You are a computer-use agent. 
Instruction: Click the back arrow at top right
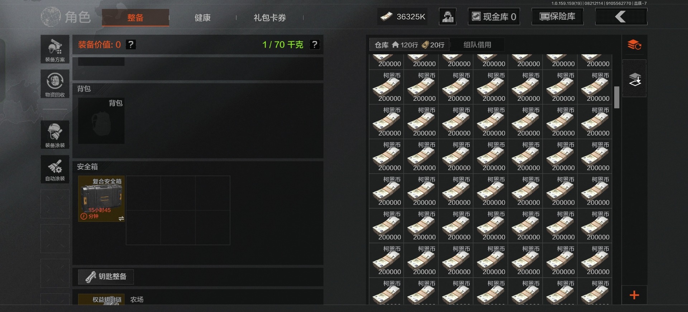[x=621, y=16]
